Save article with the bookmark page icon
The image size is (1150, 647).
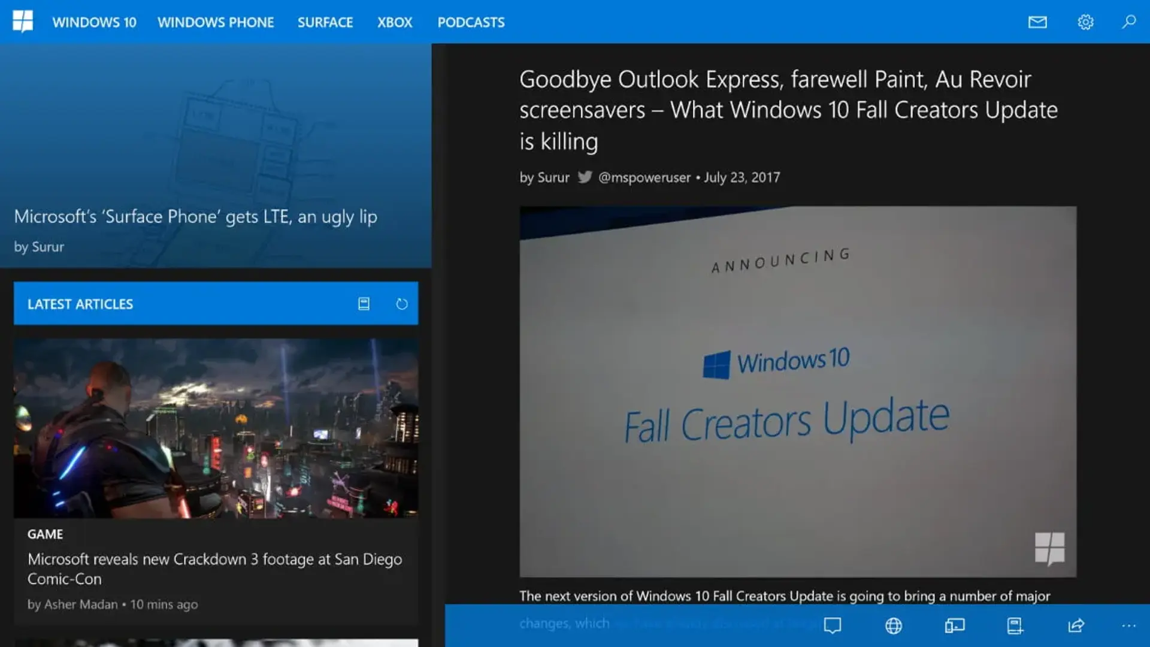tap(1015, 625)
